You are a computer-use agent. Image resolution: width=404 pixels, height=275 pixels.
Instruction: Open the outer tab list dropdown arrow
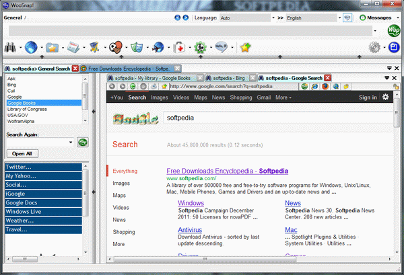[x=389, y=68]
